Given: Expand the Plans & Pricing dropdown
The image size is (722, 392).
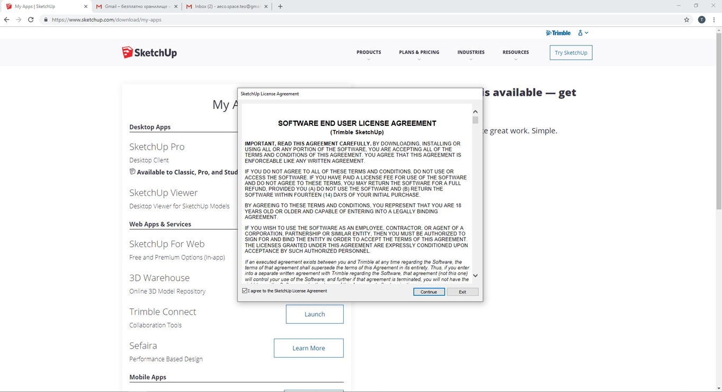Looking at the screenshot, I should tap(419, 52).
